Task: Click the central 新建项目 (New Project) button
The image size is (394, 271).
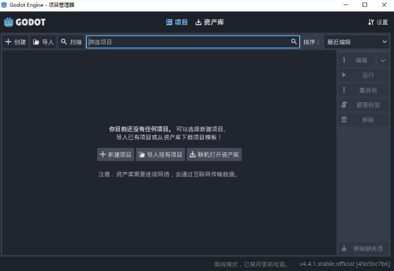Action: coord(116,154)
